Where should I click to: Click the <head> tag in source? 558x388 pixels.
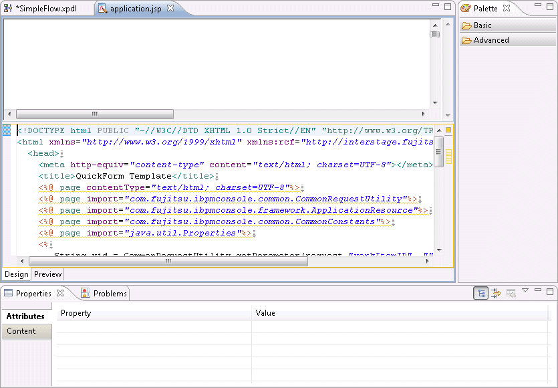pyautogui.click(x=43, y=153)
